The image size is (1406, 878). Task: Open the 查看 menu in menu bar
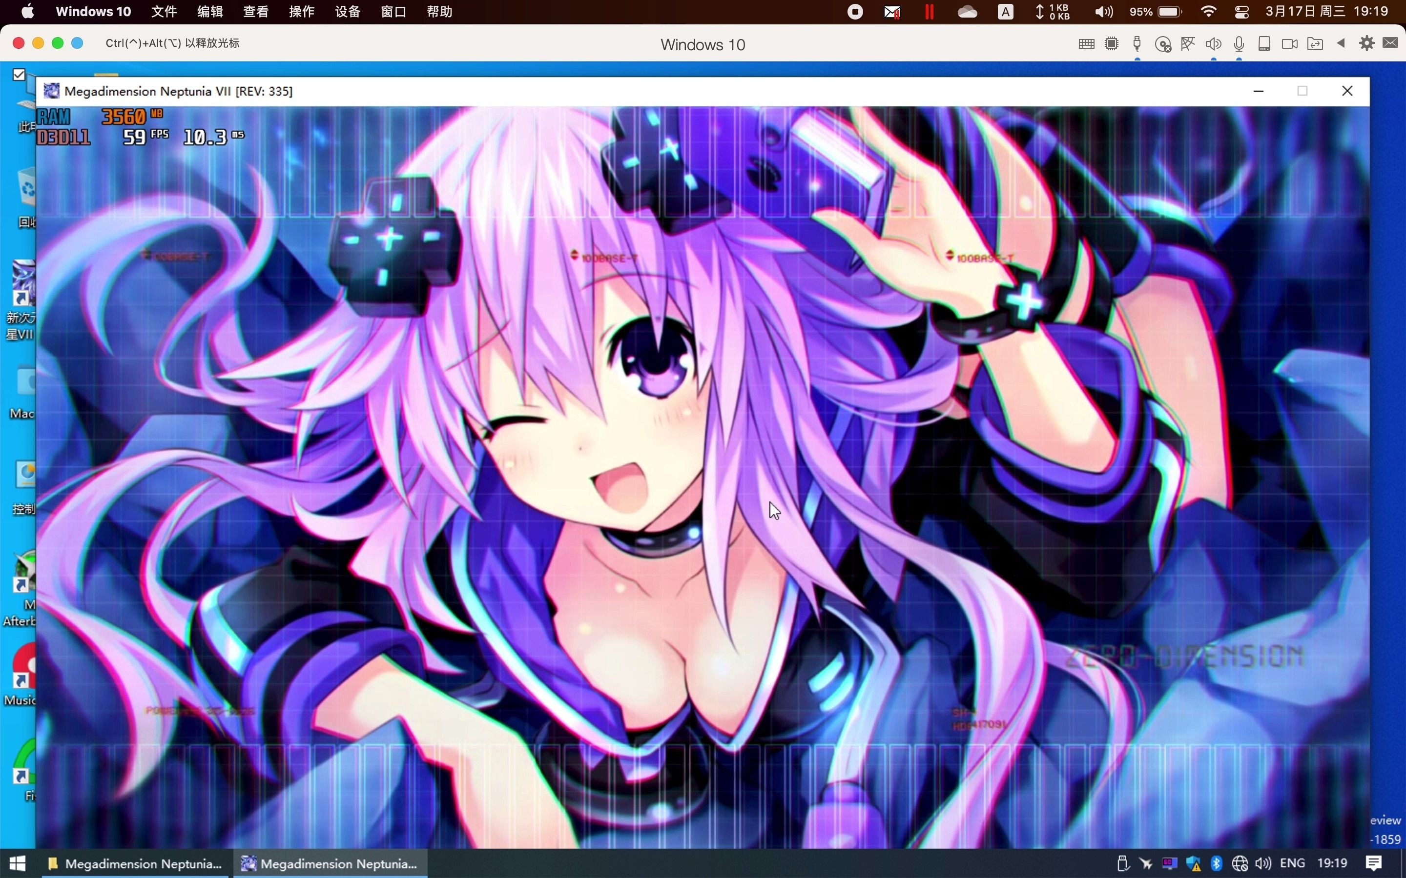(256, 12)
